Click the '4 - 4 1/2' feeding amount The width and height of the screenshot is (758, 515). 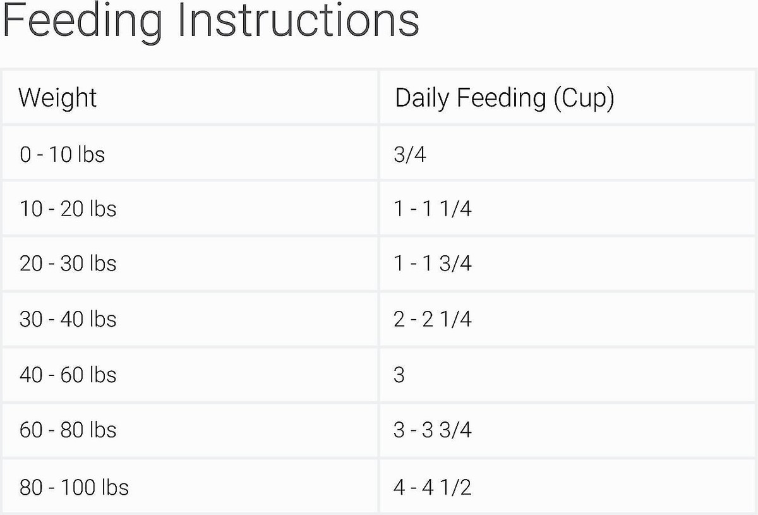[x=432, y=487]
